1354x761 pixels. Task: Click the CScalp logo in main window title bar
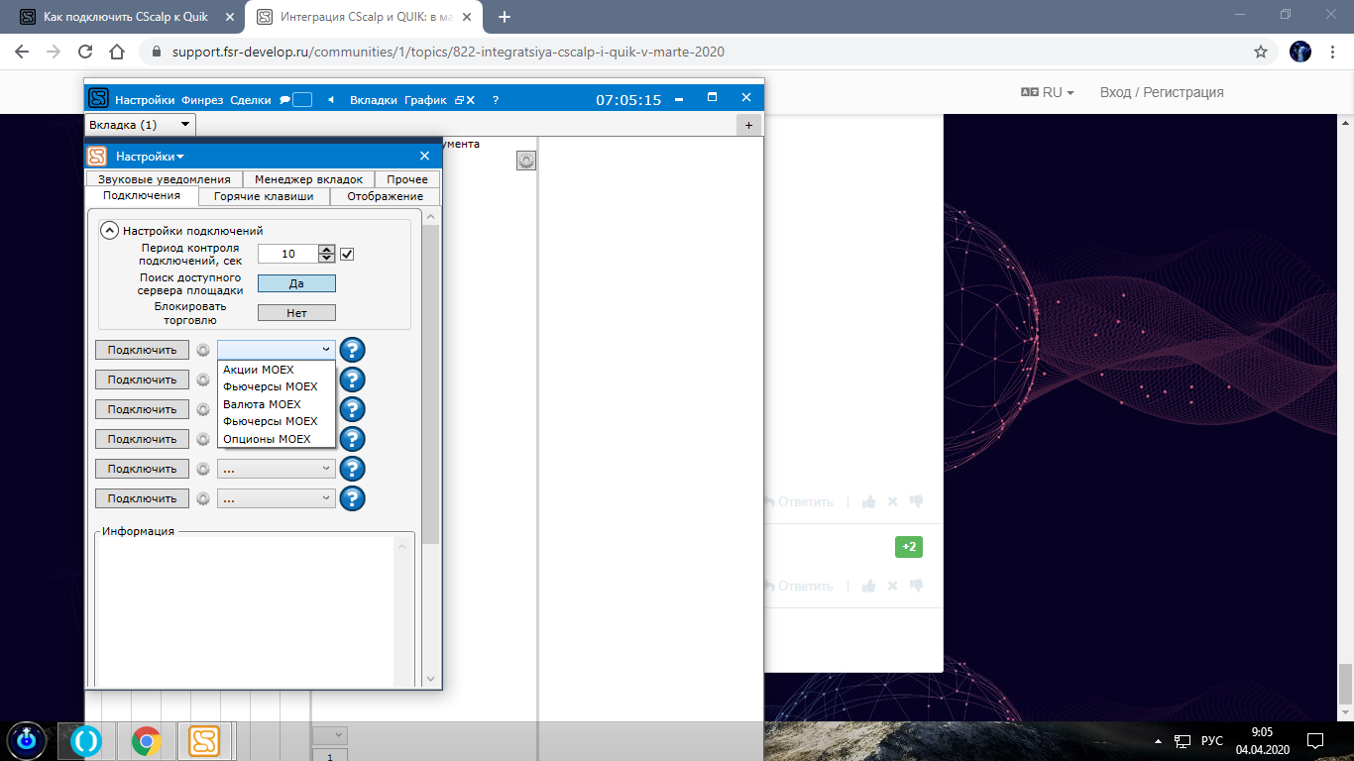pyautogui.click(x=98, y=99)
